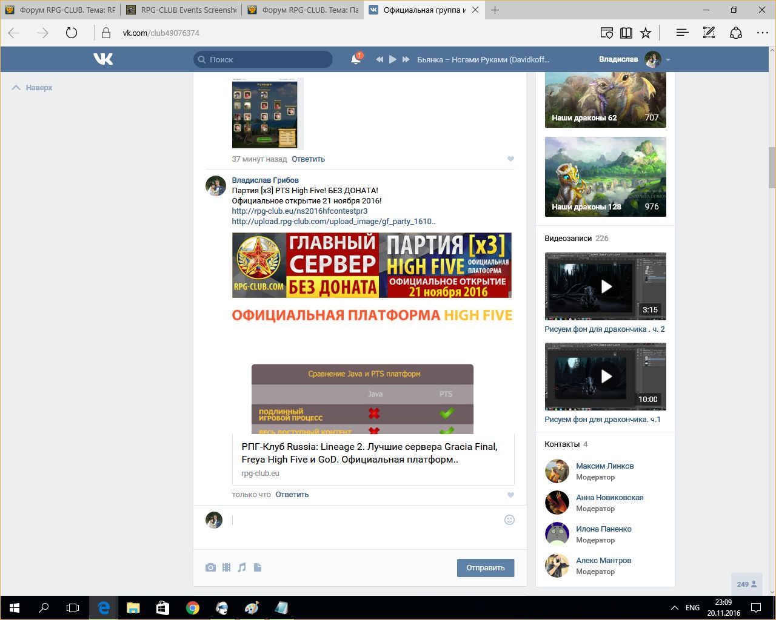
Task: Open the Владислав profile menu arrow
Action: pyautogui.click(x=668, y=60)
